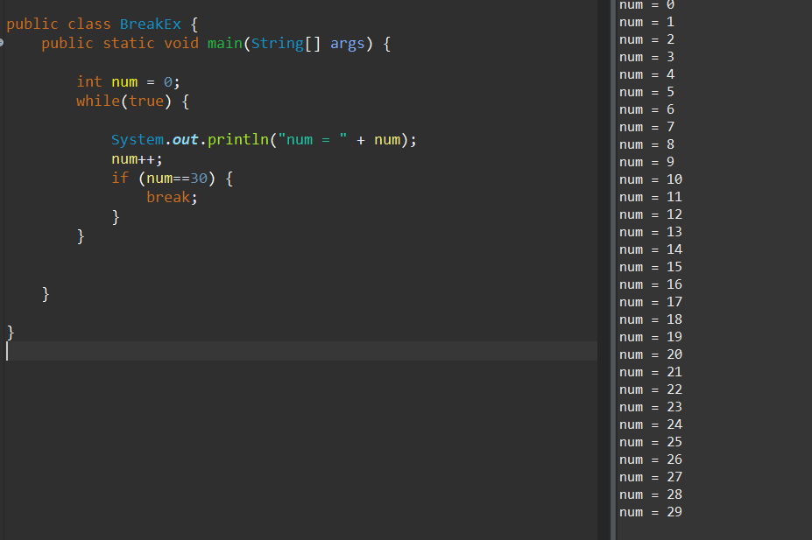Click the main method name

coord(225,44)
